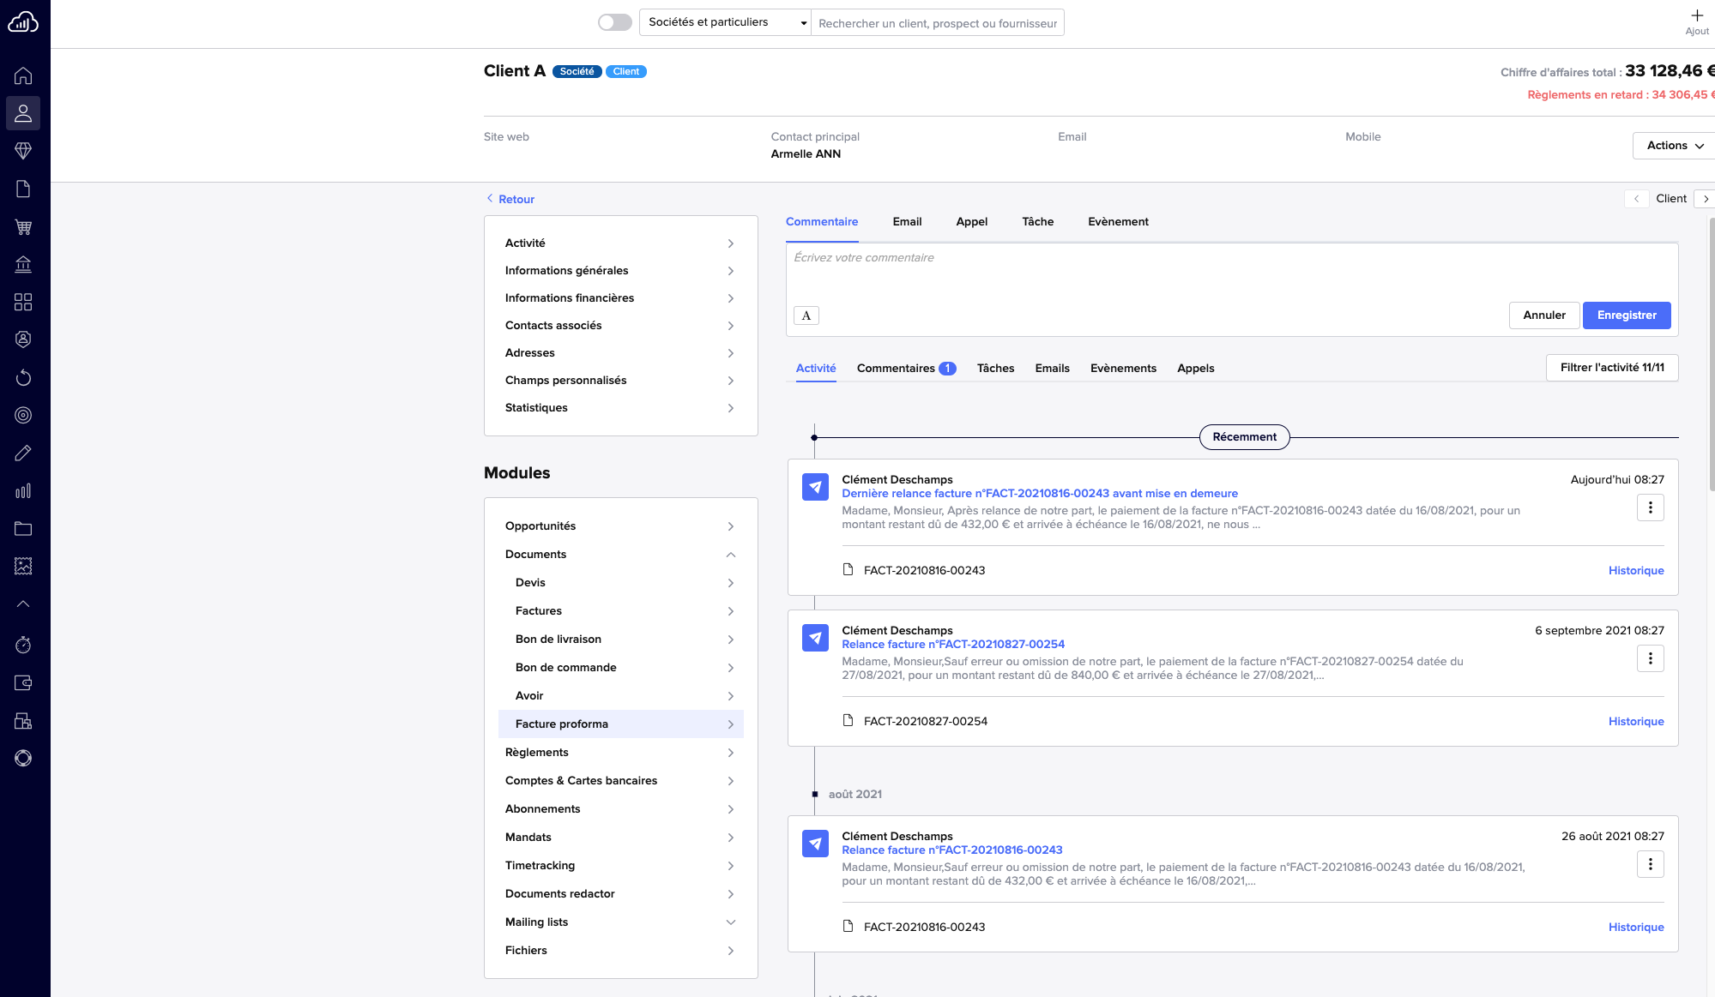Click Historique link for FACT-20210827-00254

pos(1635,722)
